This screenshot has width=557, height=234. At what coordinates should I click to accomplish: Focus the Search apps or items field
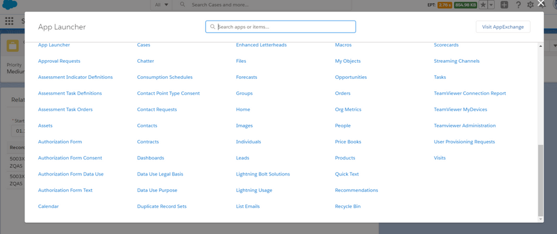(x=280, y=27)
